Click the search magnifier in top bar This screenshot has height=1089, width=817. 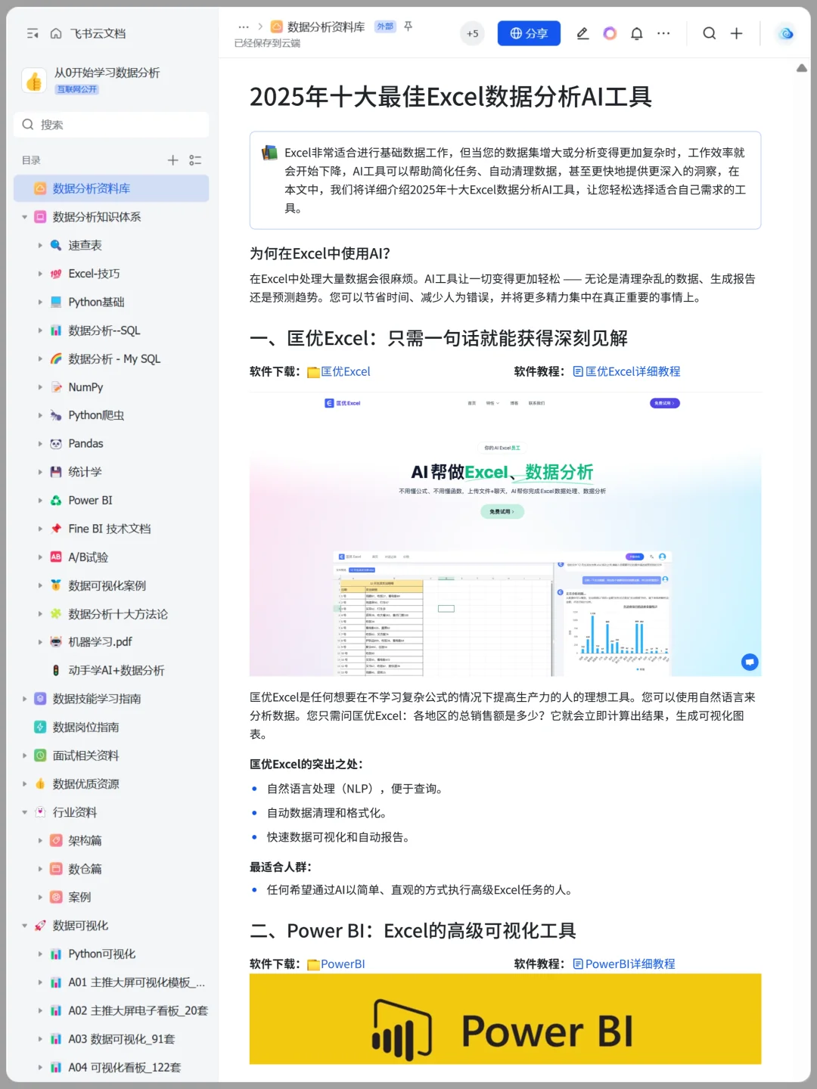[x=710, y=33]
